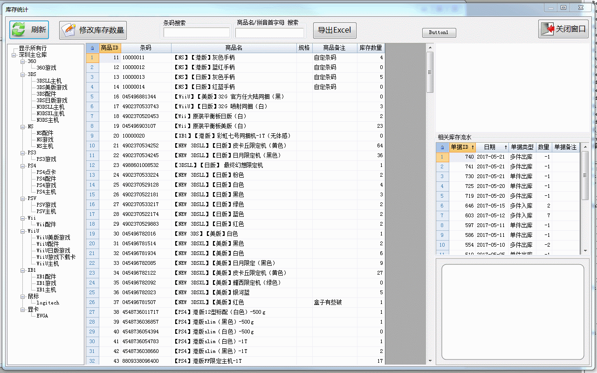Click row number 15 header
Screen dimensions: 597x373
pos(92,195)
